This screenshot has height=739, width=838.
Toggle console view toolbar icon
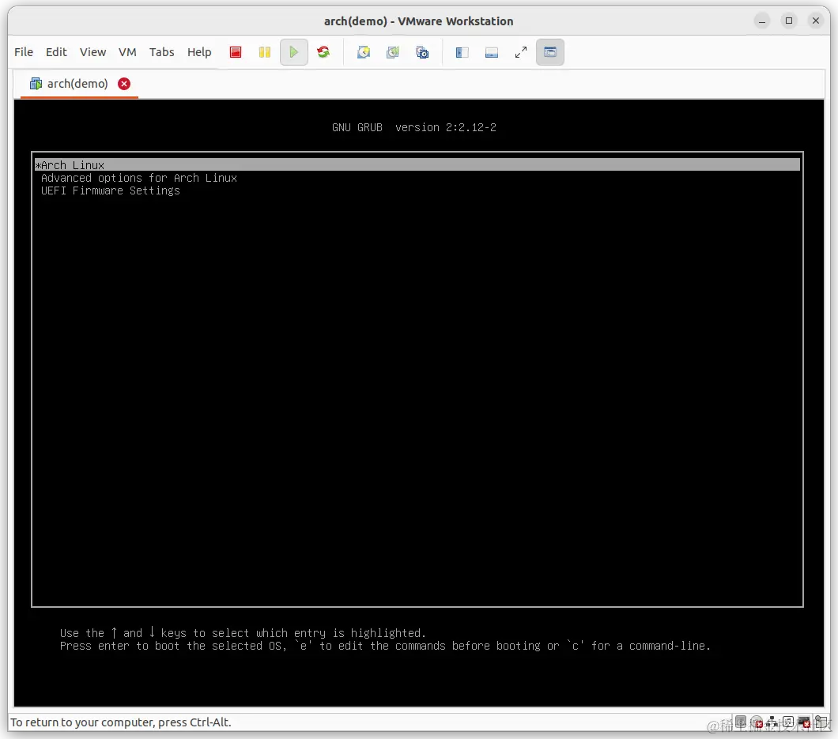point(550,52)
